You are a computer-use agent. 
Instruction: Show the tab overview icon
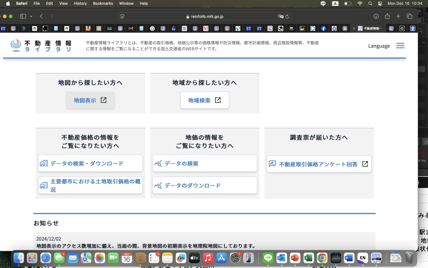pos(409,16)
